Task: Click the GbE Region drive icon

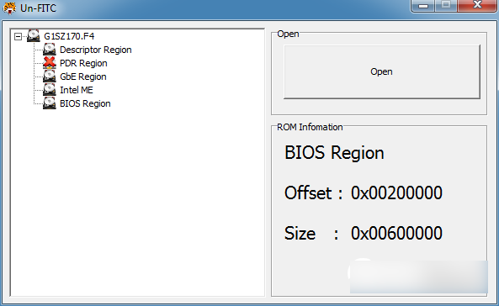Action: tap(50, 76)
